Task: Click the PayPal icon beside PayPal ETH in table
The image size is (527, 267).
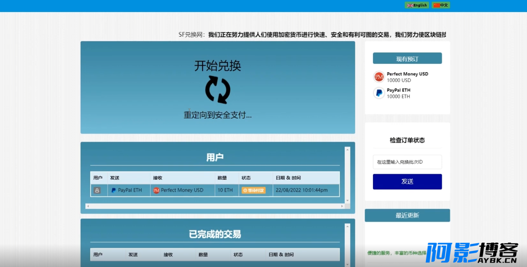Action: tap(113, 190)
